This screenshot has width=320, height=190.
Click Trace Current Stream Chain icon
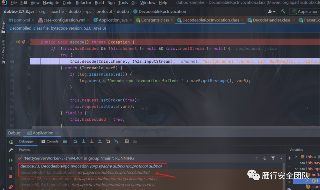point(135,141)
